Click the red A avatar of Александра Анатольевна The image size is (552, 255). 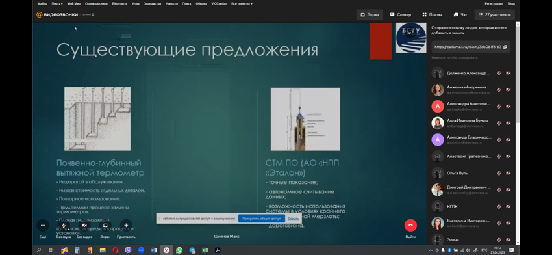438,106
